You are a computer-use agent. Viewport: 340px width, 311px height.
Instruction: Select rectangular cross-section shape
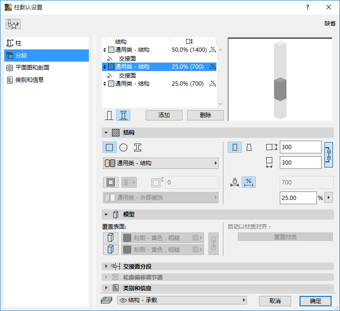point(109,148)
